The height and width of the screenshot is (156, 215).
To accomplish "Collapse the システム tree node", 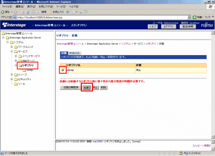I will coord(7,42).
